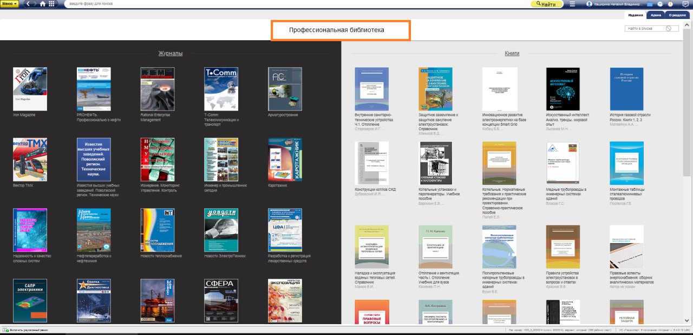Open Защитное заземление и зануление book cover

[x=435, y=89]
